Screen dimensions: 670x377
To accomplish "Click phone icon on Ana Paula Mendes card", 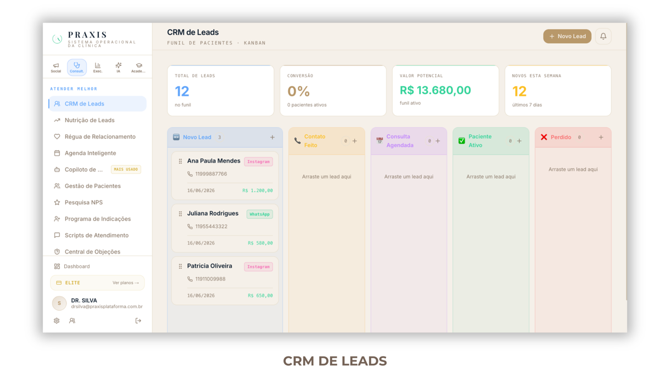I will pyautogui.click(x=190, y=174).
